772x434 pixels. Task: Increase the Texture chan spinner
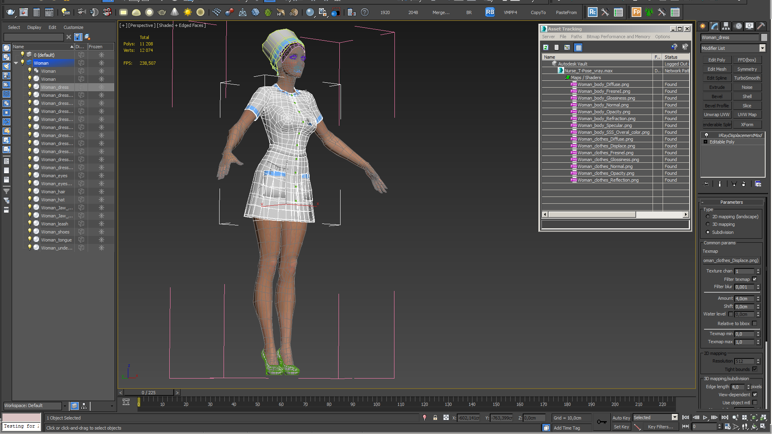(758, 270)
